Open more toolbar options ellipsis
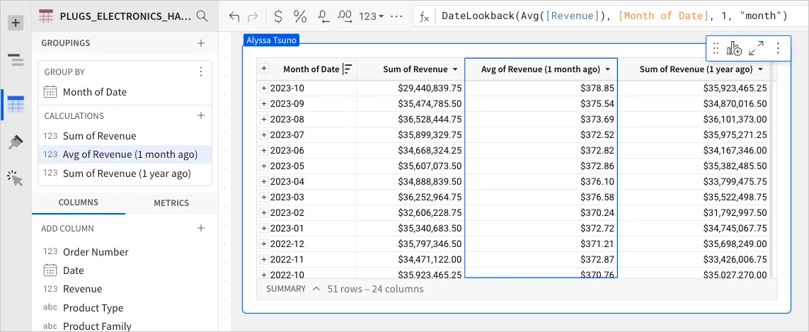This screenshot has width=809, height=332. [x=396, y=16]
